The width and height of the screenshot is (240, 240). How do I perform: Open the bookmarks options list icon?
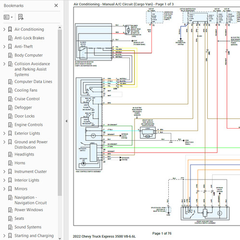point(6,17)
